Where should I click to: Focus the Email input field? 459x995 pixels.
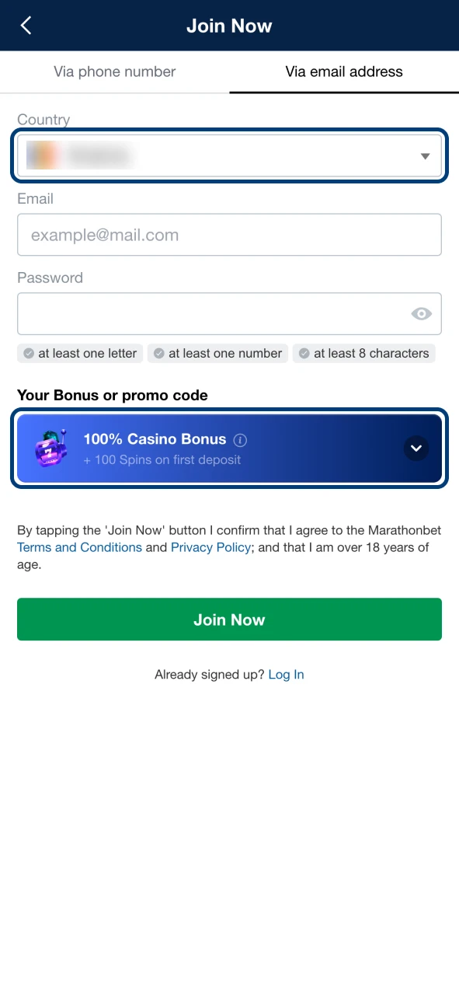pos(229,235)
